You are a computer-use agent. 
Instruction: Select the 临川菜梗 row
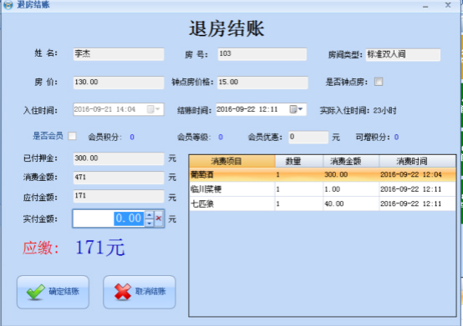(323, 189)
